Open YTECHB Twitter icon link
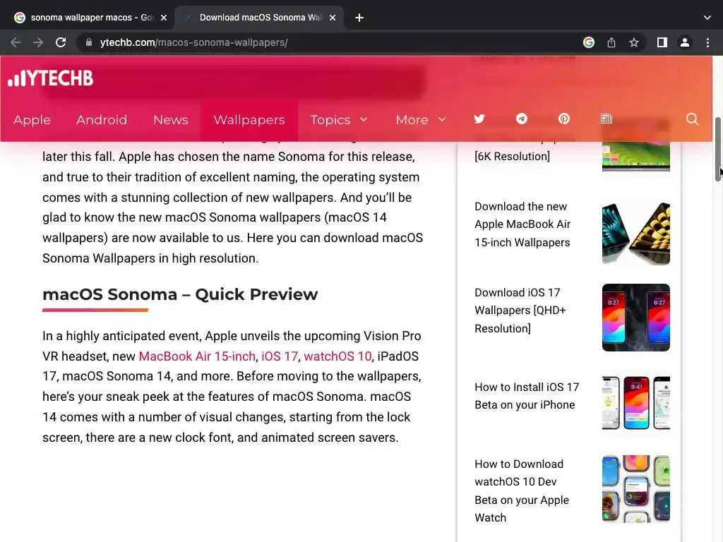This screenshot has width=723, height=542. pyautogui.click(x=479, y=119)
